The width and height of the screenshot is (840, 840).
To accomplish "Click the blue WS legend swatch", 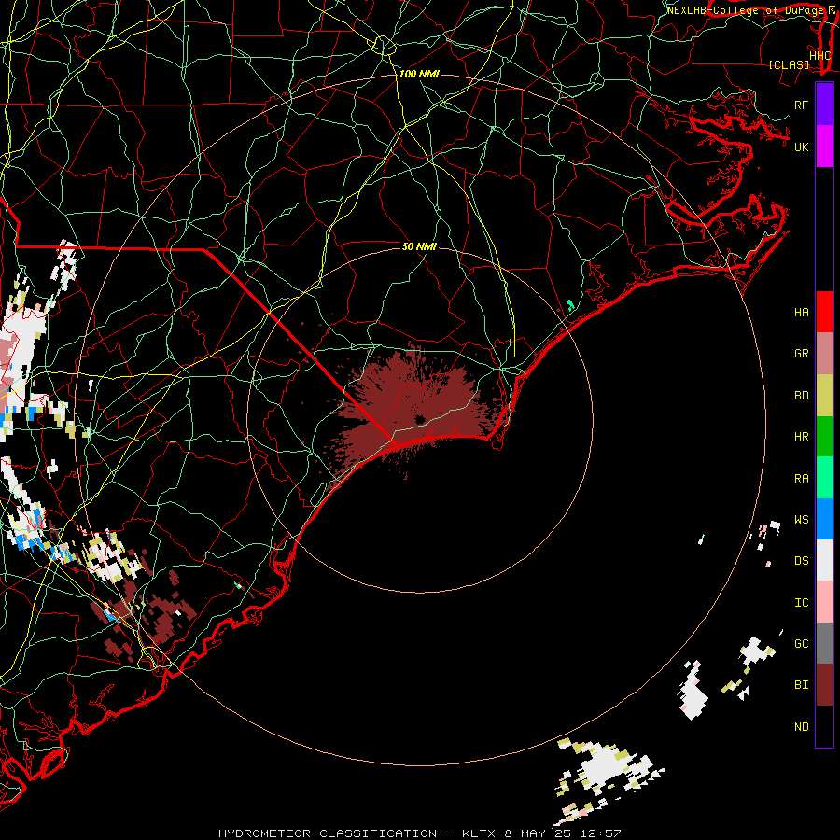I will pos(824,519).
